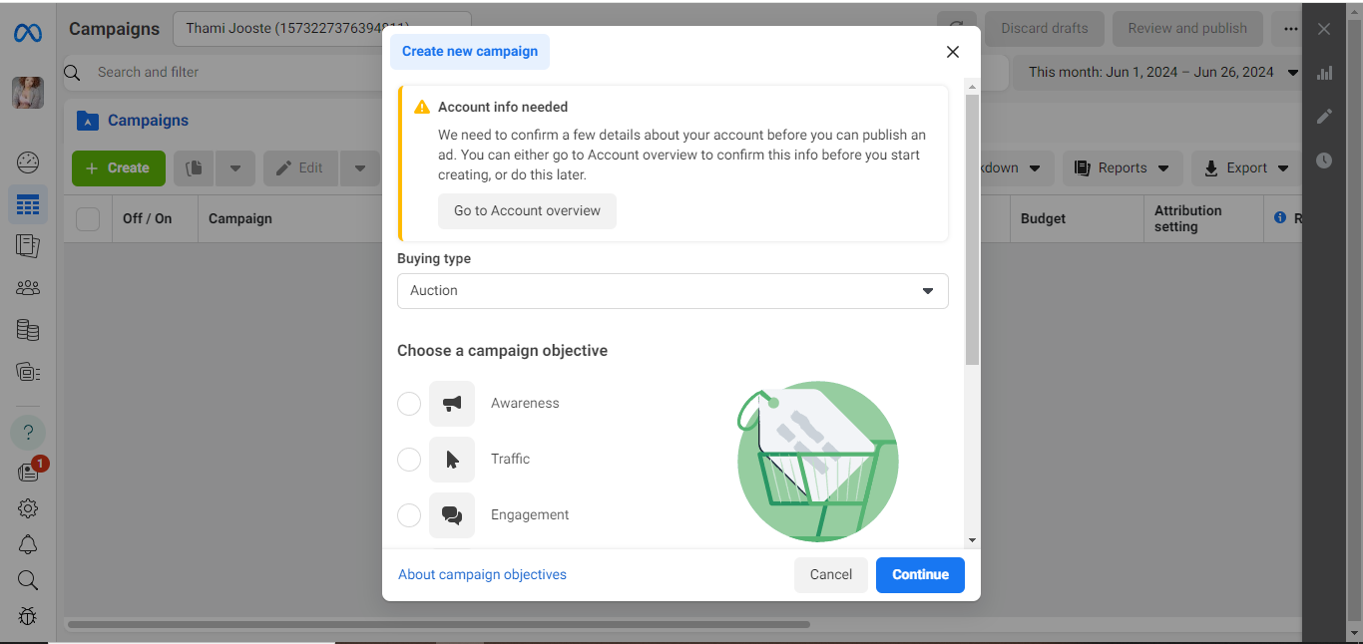The height and width of the screenshot is (644, 1363).
Task: Open the Settings gear icon in sidebar
Action: tap(28, 508)
